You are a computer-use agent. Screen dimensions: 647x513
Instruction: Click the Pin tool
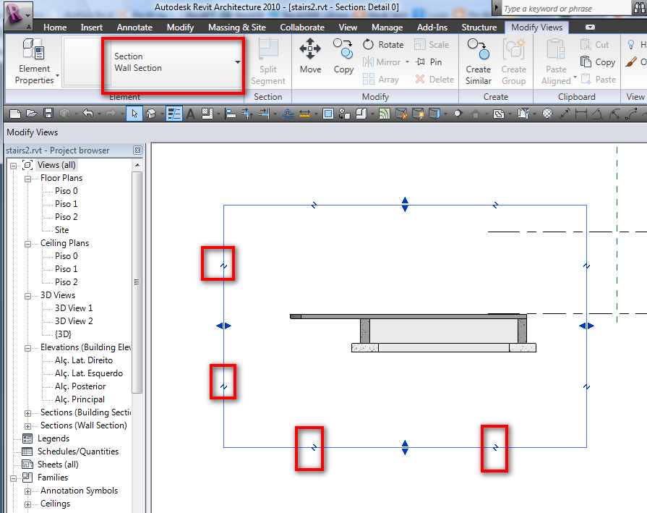tap(429, 62)
